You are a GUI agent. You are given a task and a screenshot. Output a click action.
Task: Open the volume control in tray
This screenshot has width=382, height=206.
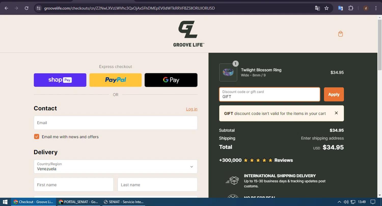point(346,202)
